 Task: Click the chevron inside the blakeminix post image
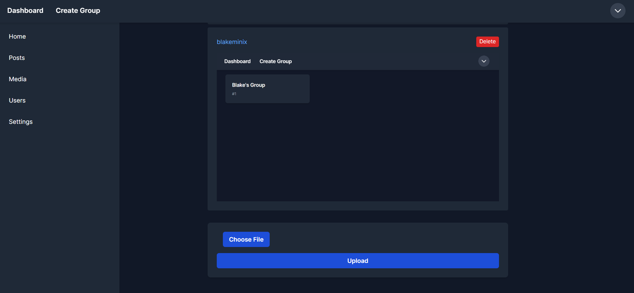484,61
